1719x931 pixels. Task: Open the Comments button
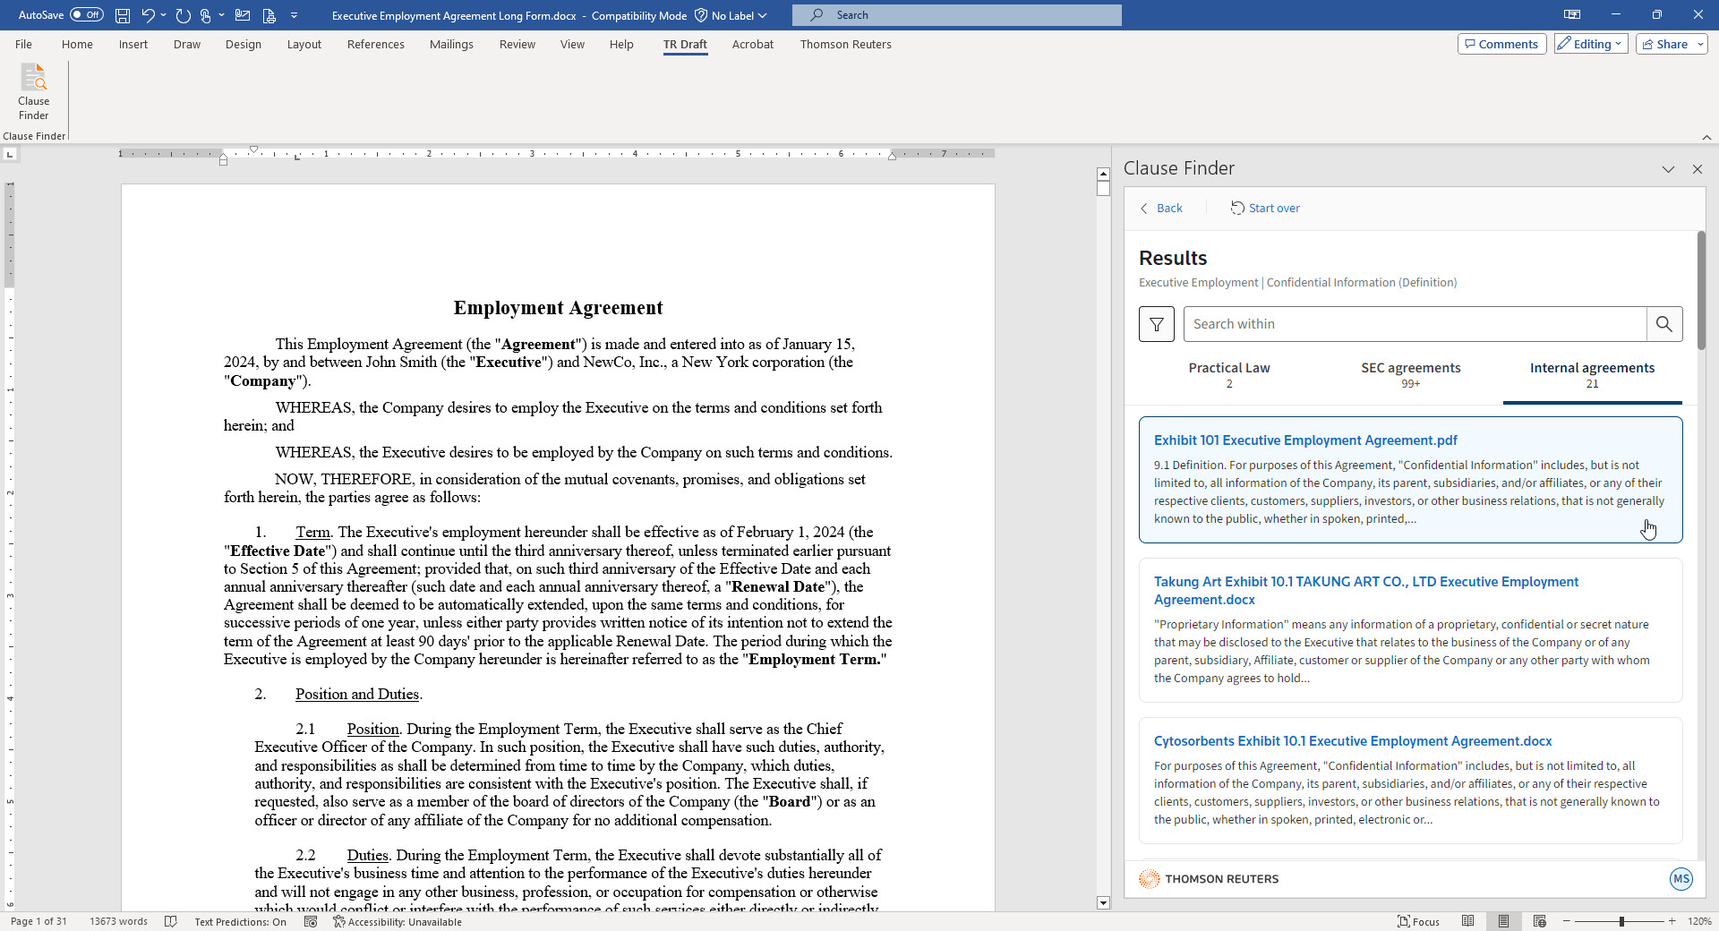pyautogui.click(x=1501, y=44)
